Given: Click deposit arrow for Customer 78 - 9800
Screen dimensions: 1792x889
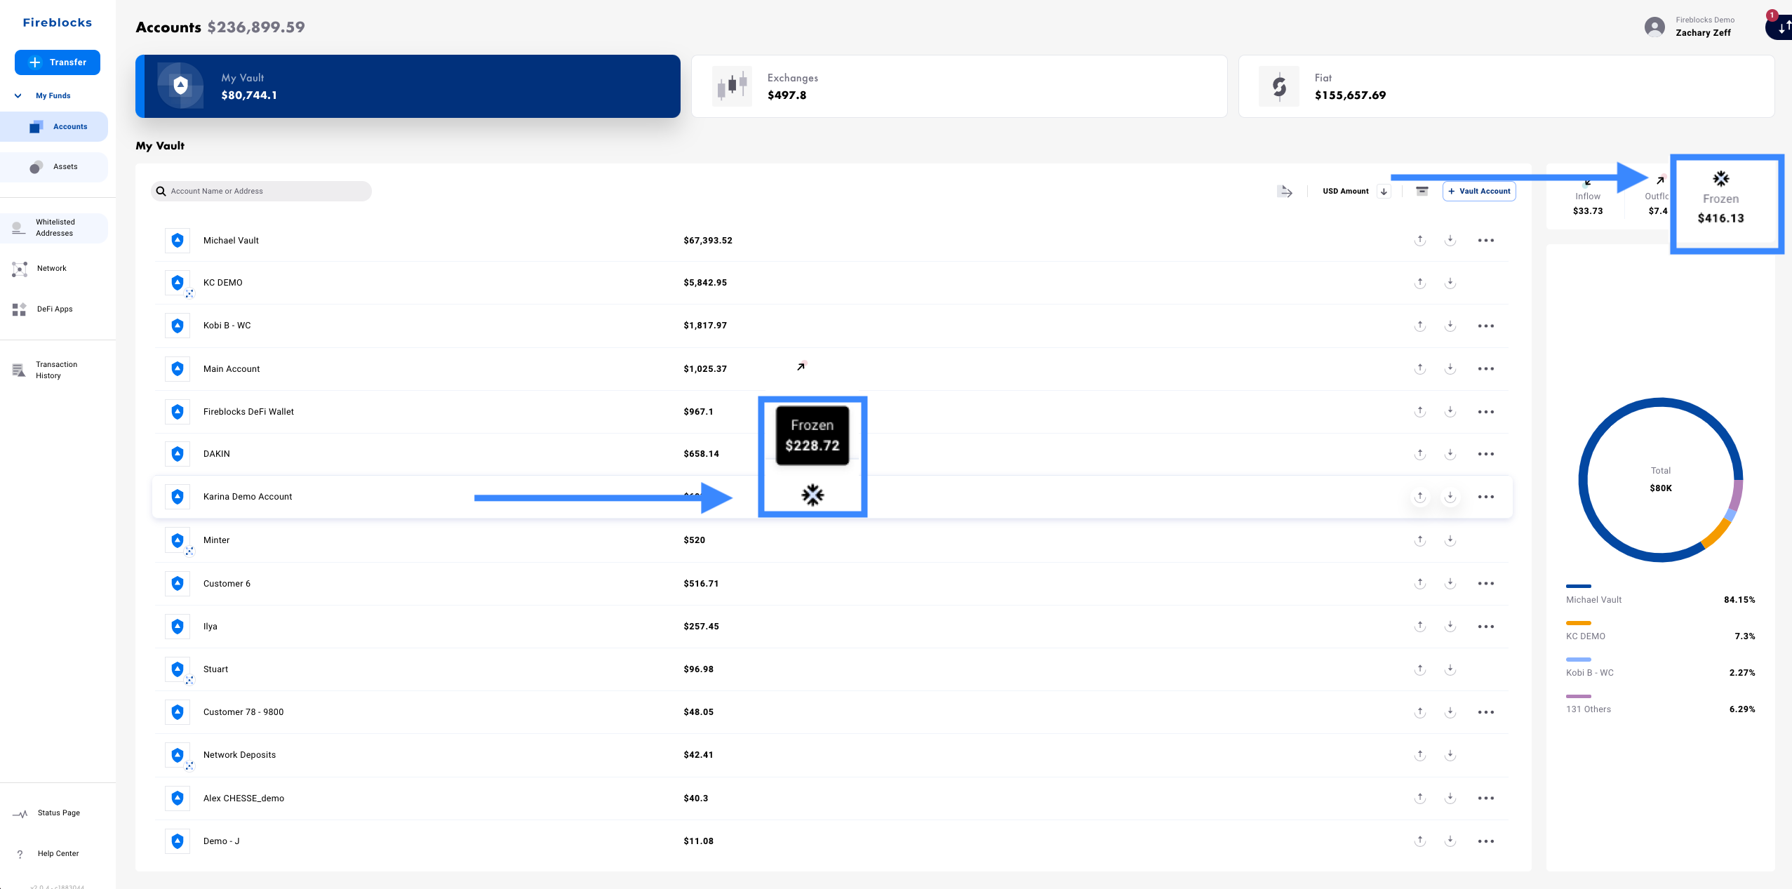Looking at the screenshot, I should (x=1450, y=712).
